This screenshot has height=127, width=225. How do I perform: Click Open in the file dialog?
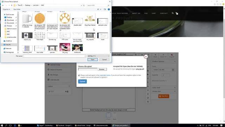(x=92, y=60)
